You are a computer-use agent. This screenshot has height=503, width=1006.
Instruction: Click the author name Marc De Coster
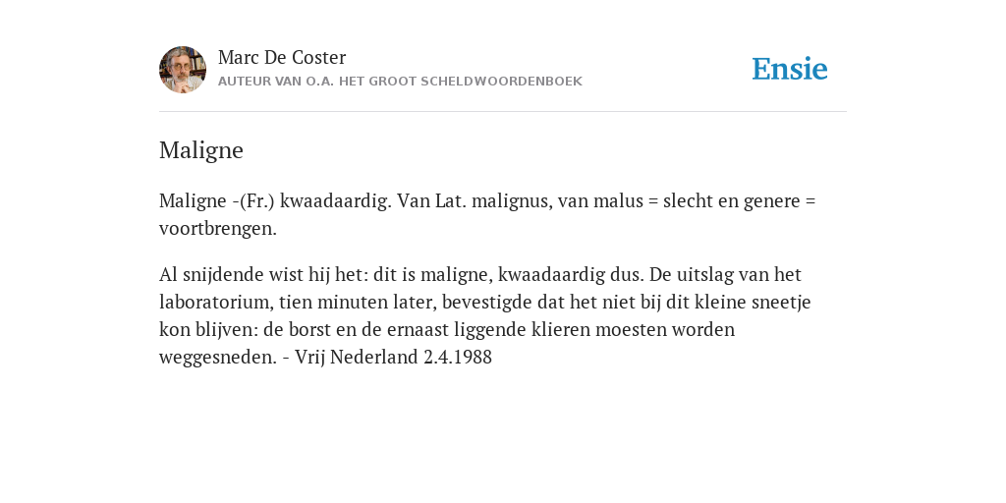(282, 57)
